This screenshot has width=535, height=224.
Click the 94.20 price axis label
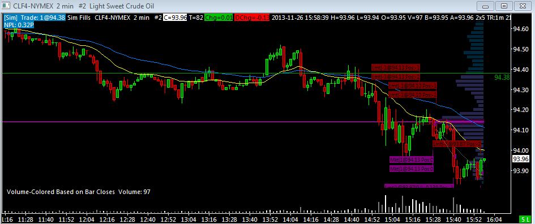point(520,110)
